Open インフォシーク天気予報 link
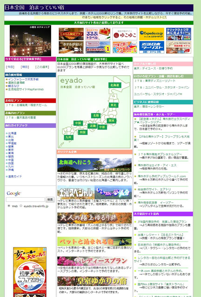 click(23, 79)
